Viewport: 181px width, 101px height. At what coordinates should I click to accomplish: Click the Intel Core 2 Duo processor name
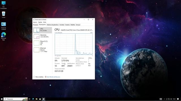(x=77, y=30)
